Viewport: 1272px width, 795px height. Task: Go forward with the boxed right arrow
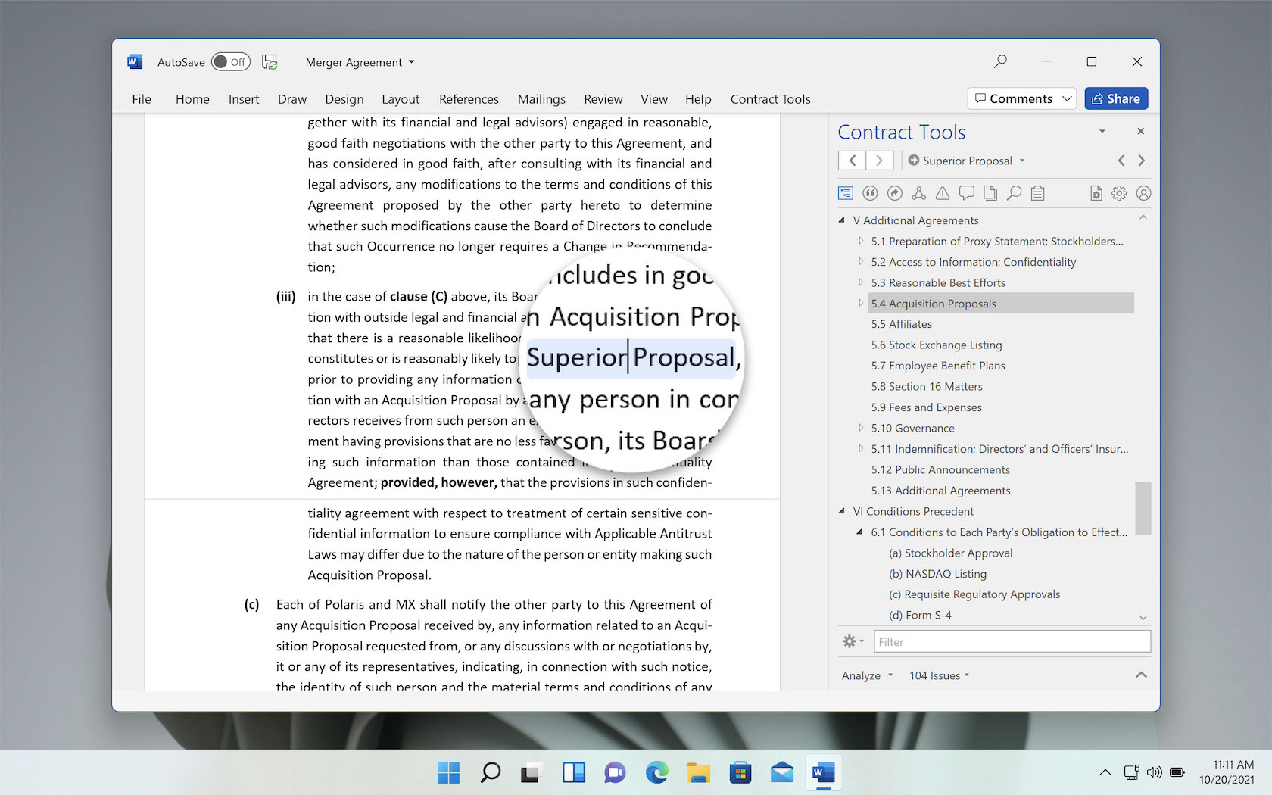click(880, 161)
